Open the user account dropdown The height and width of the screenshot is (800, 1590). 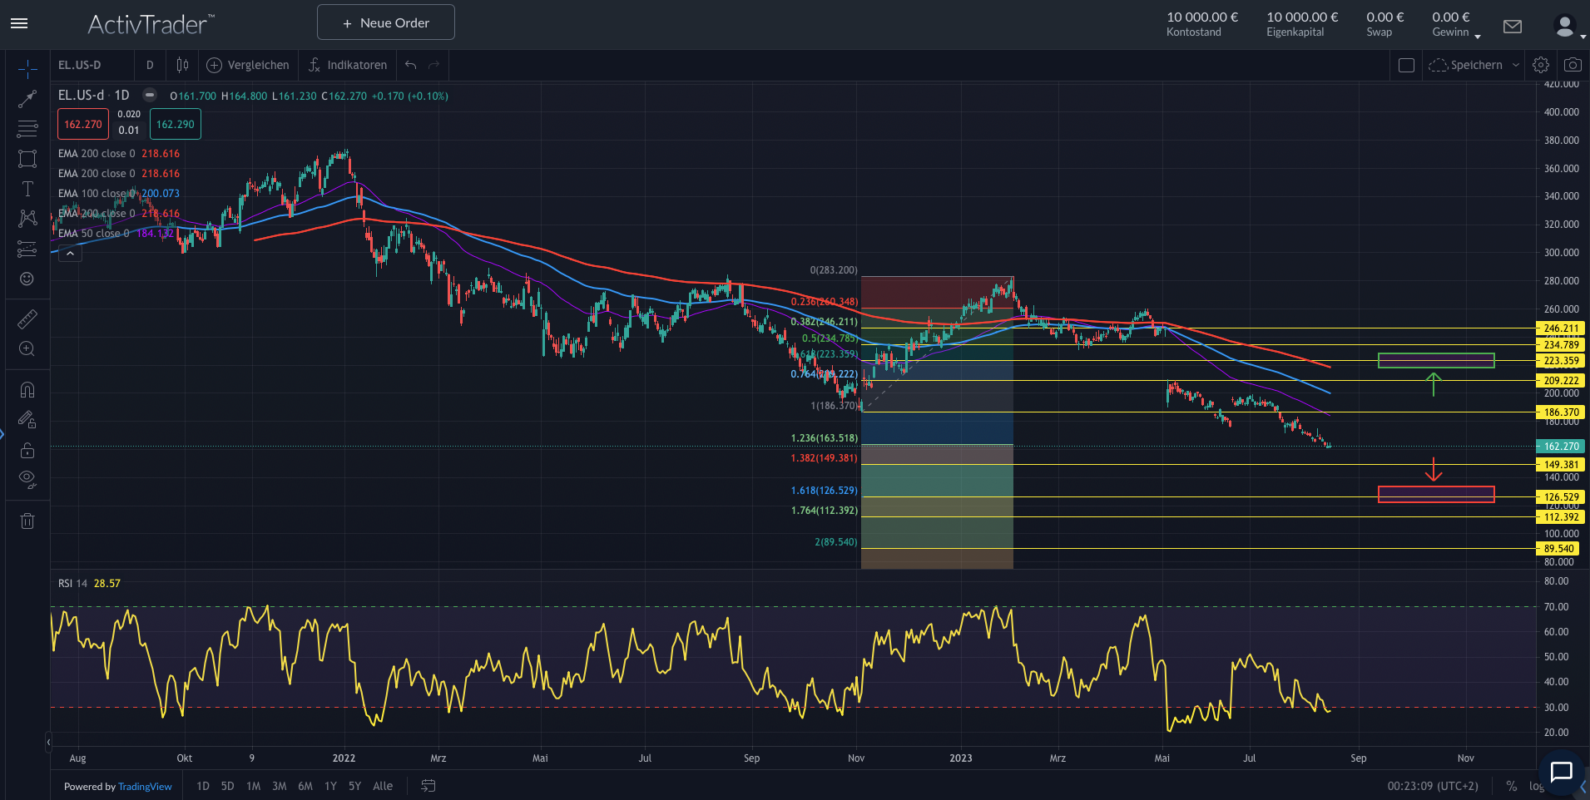click(1568, 27)
